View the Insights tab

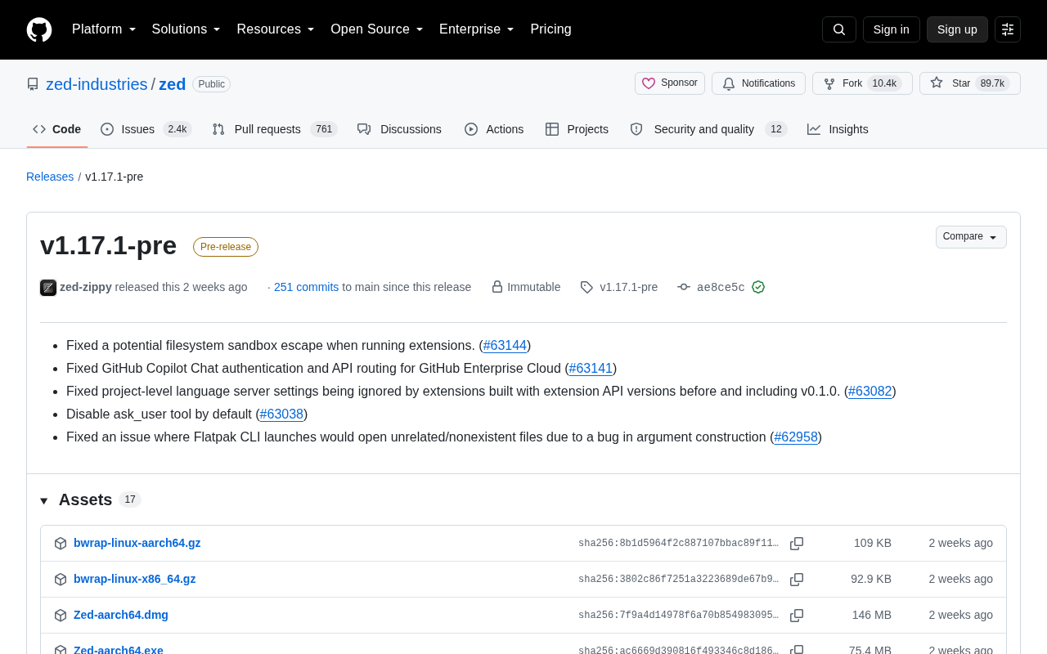[838, 129]
